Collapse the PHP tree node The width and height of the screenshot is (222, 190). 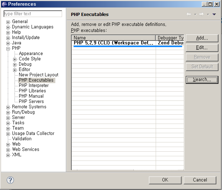(8, 49)
